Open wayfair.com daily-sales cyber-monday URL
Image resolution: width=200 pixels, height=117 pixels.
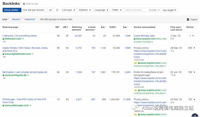coord(150,40)
